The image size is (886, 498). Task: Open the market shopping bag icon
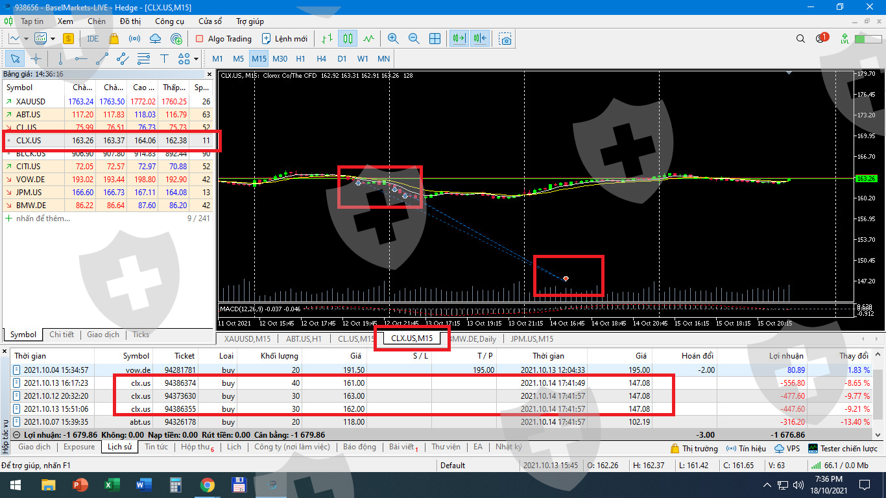pyautogui.click(x=114, y=39)
